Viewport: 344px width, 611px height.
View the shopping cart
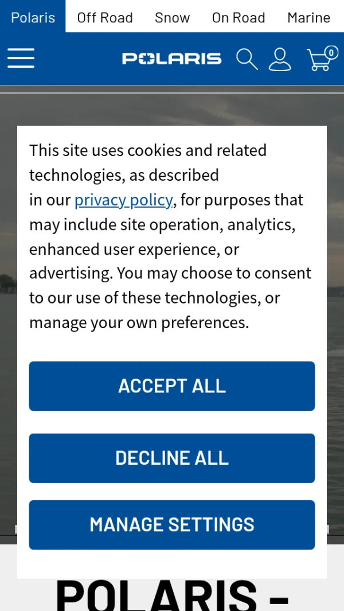tap(319, 60)
